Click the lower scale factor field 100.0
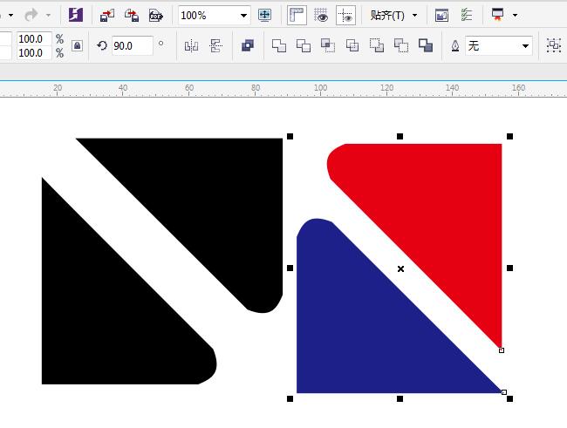This screenshot has height=428, width=567. [x=34, y=53]
